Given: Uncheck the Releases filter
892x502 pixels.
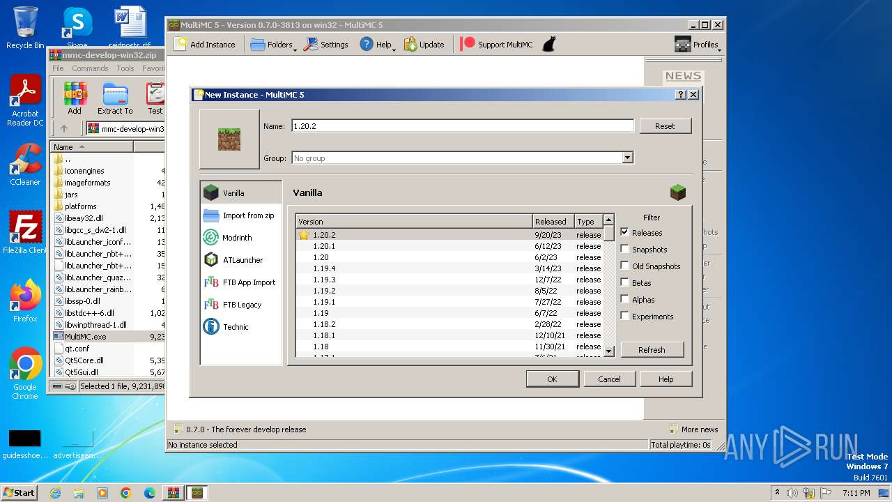Looking at the screenshot, I should tap(625, 232).
